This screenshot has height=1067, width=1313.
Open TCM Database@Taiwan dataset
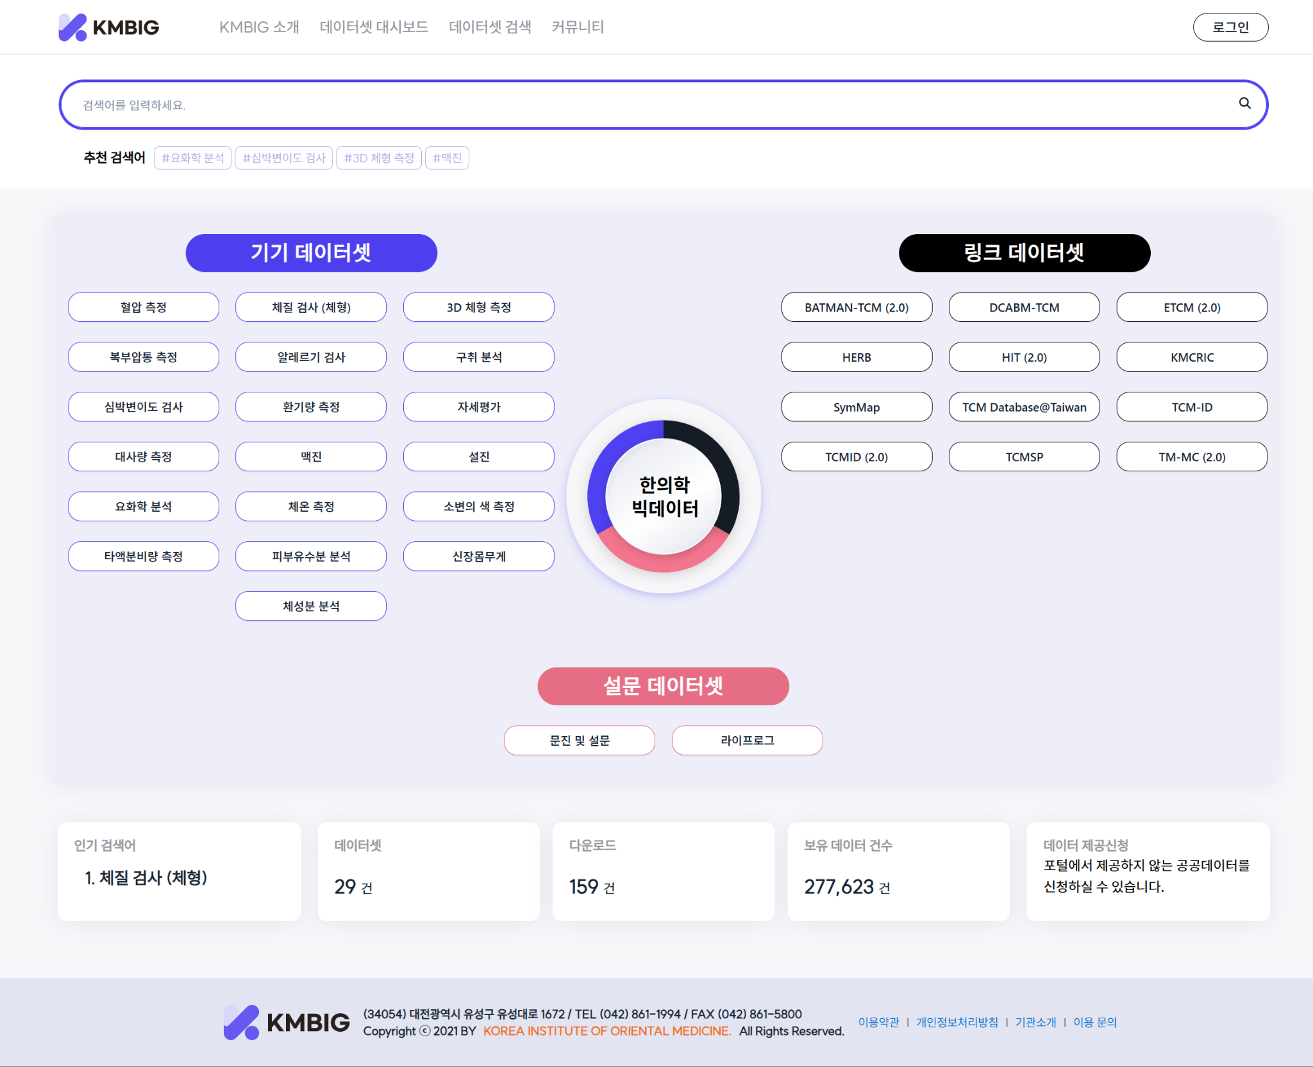tap(1024, 407)
